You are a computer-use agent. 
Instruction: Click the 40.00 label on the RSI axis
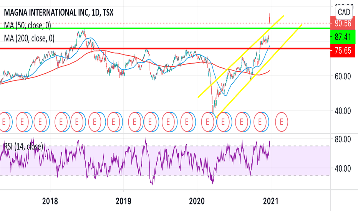coord(343,168)
